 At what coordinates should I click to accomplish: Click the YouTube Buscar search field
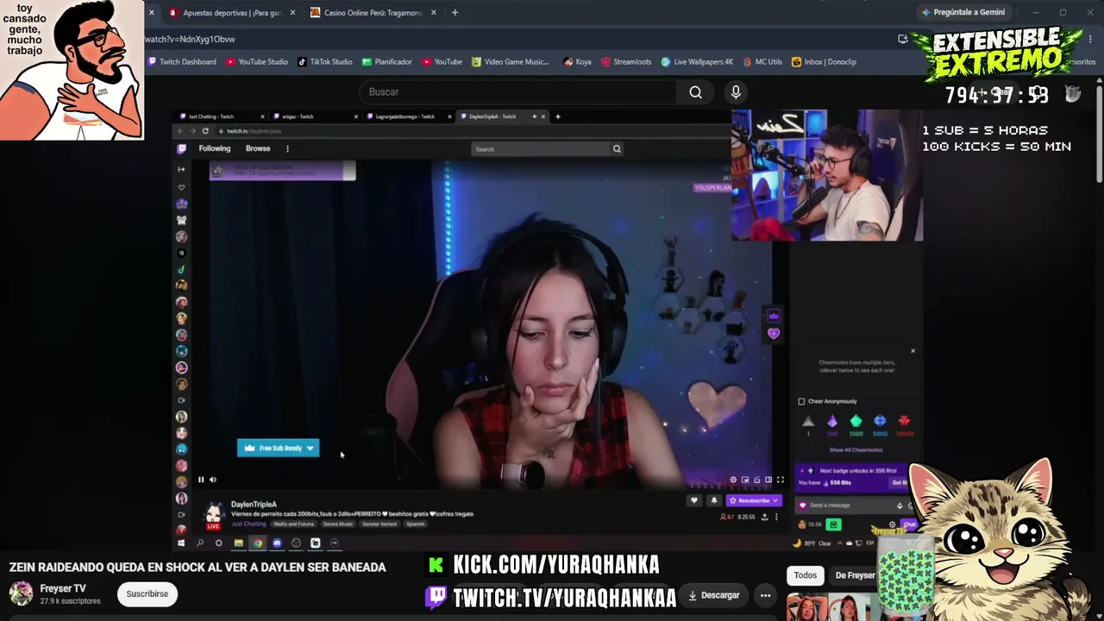517,92
